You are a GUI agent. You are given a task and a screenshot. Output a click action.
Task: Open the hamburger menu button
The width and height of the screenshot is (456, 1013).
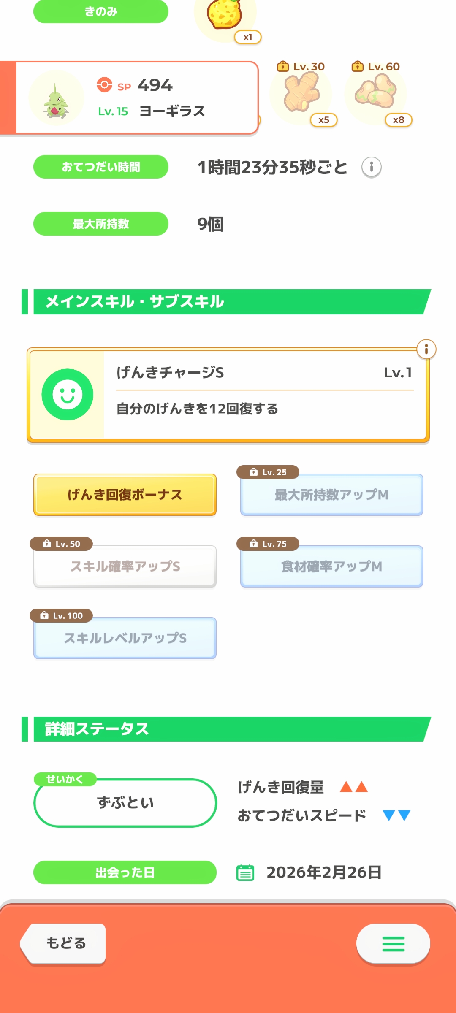point(393,944)
